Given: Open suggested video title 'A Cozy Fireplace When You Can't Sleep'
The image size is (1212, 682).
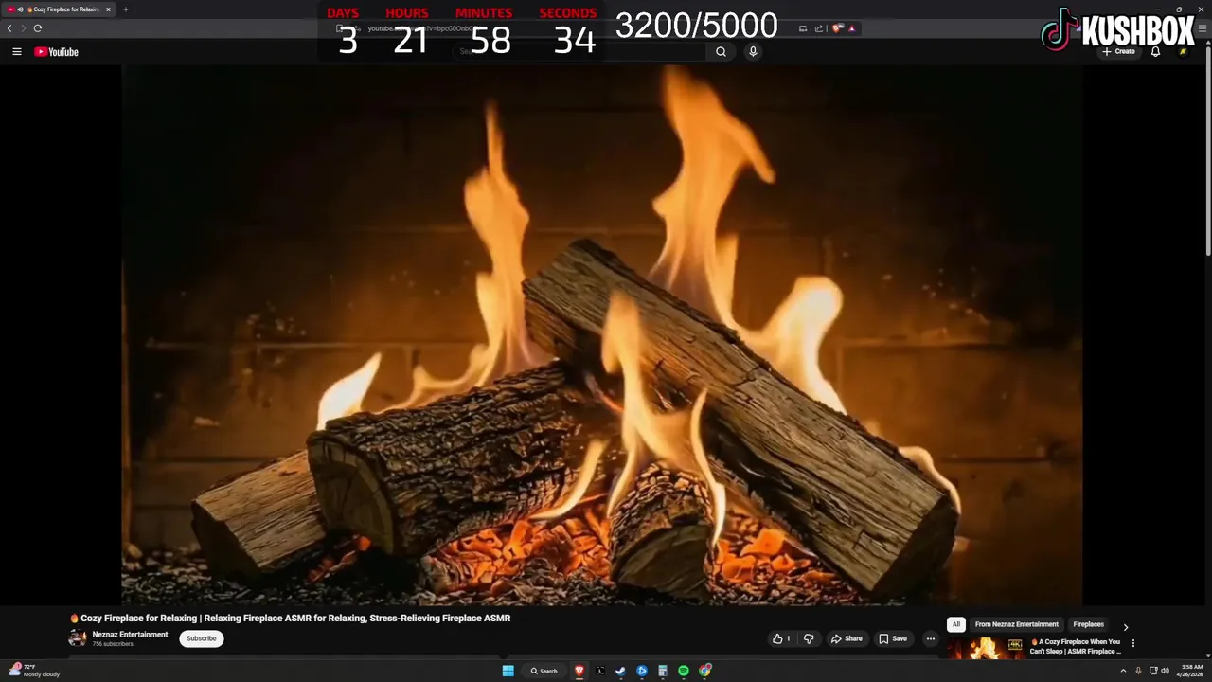Looking at the screenshot, I should click(1076, 646).
